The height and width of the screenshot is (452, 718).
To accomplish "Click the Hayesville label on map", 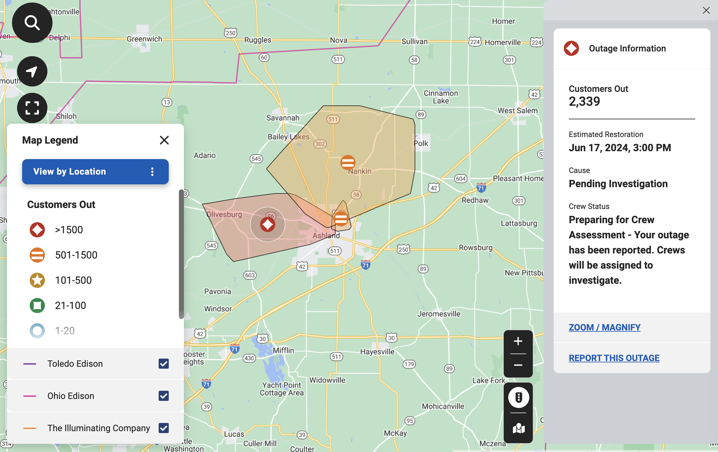I will 377,352.
